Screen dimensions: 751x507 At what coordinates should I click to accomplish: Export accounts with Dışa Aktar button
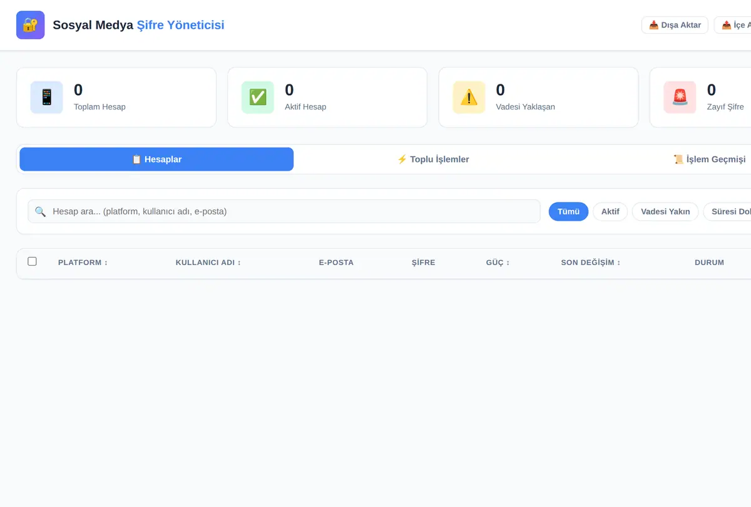tap(675, 25)
